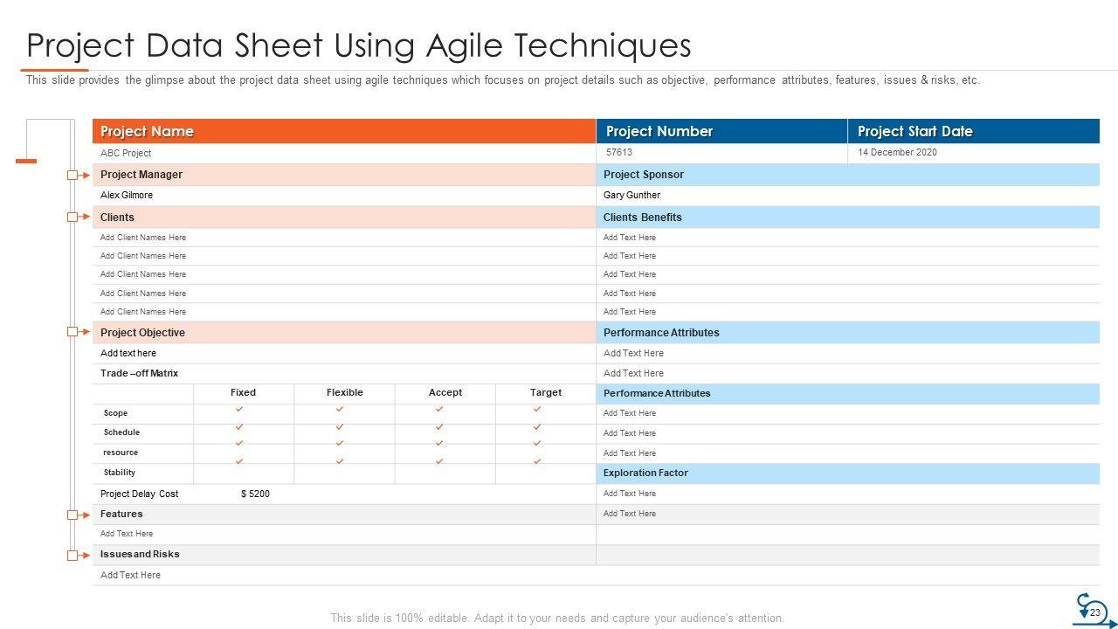Click the arrow marker beside Issues and Risks
The height and width of the screenshot is (629, 1118).
pos(79,555)
